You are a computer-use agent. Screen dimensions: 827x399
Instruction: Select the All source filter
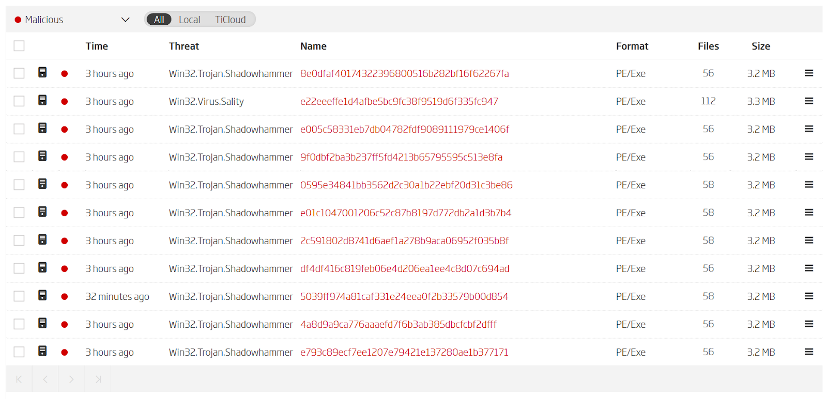159,20
